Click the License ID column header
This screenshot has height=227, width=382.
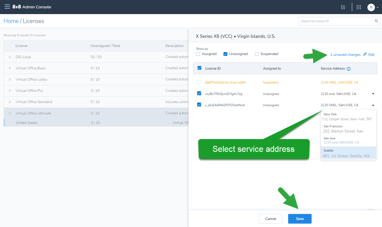tap(213, 68)
